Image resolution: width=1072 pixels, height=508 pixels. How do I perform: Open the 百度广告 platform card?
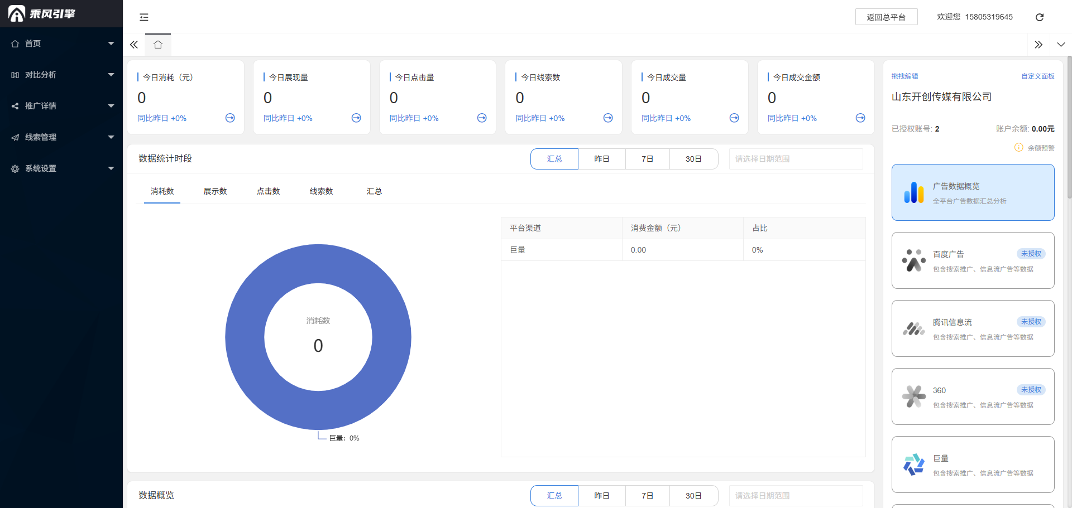click(x=973, y=260)
